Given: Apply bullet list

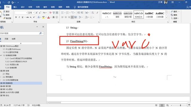Looking at the screenshot, I should point(62,12).
